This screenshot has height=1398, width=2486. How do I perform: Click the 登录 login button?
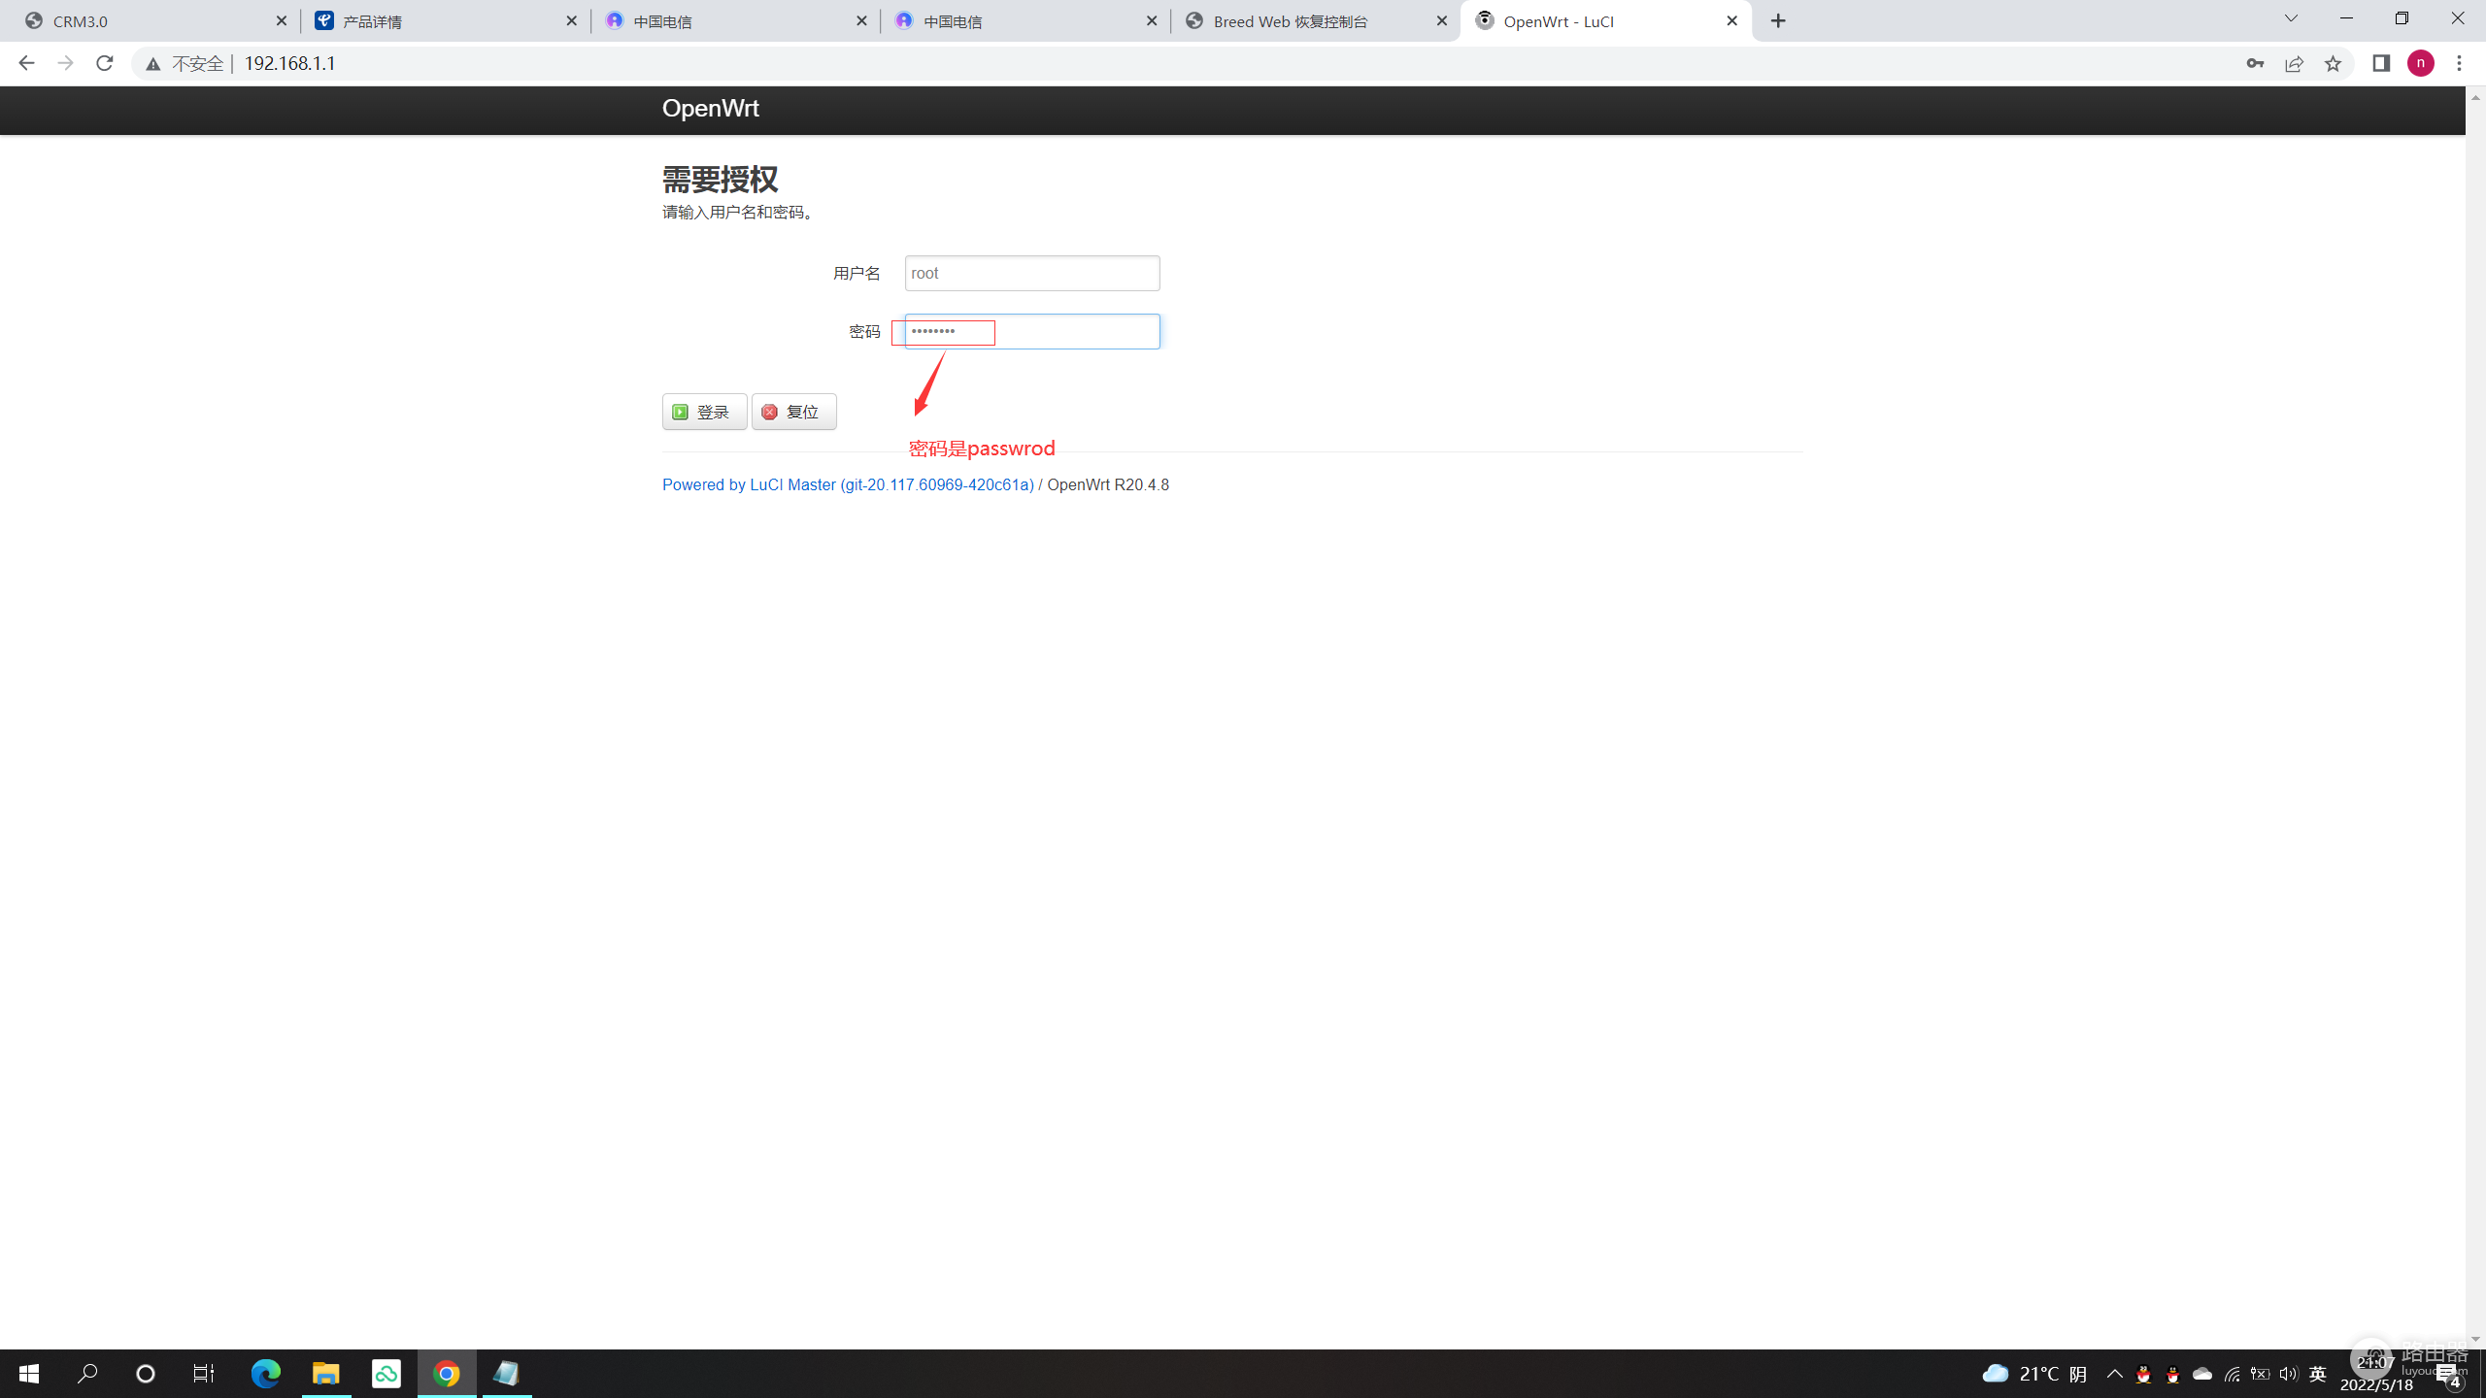[704, 412]
